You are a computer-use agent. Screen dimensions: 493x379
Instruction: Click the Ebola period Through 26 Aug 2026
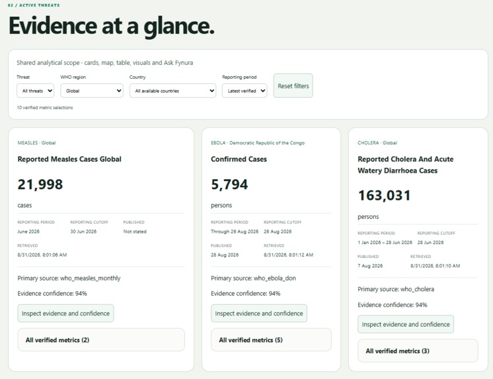pos(235,232)
